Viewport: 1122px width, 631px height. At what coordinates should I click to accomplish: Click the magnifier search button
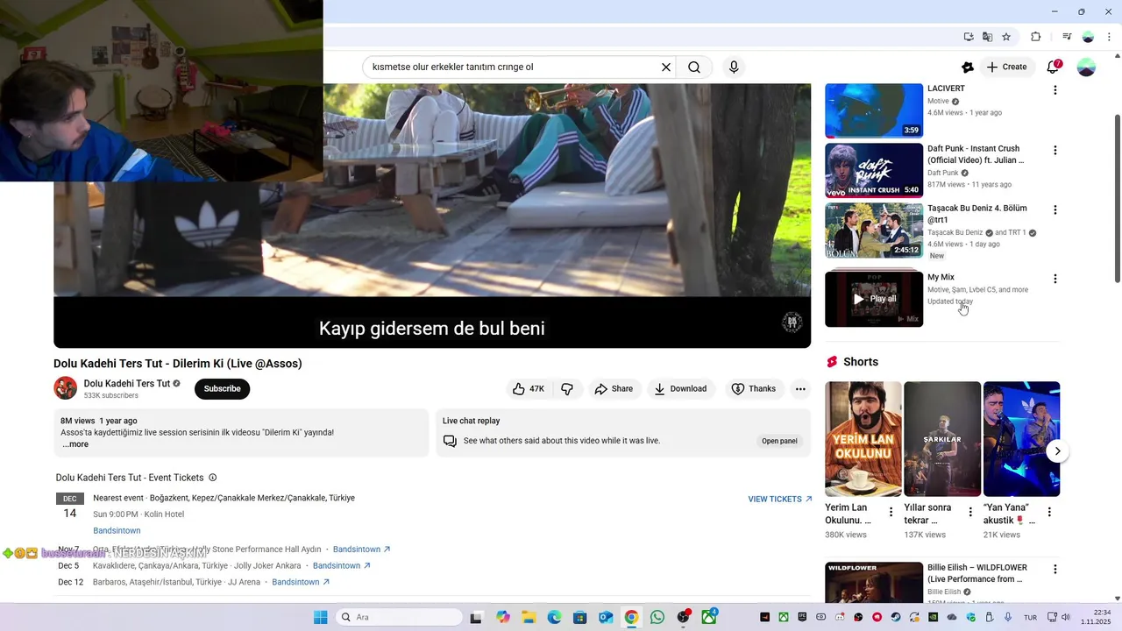click(x=694, y=67)
